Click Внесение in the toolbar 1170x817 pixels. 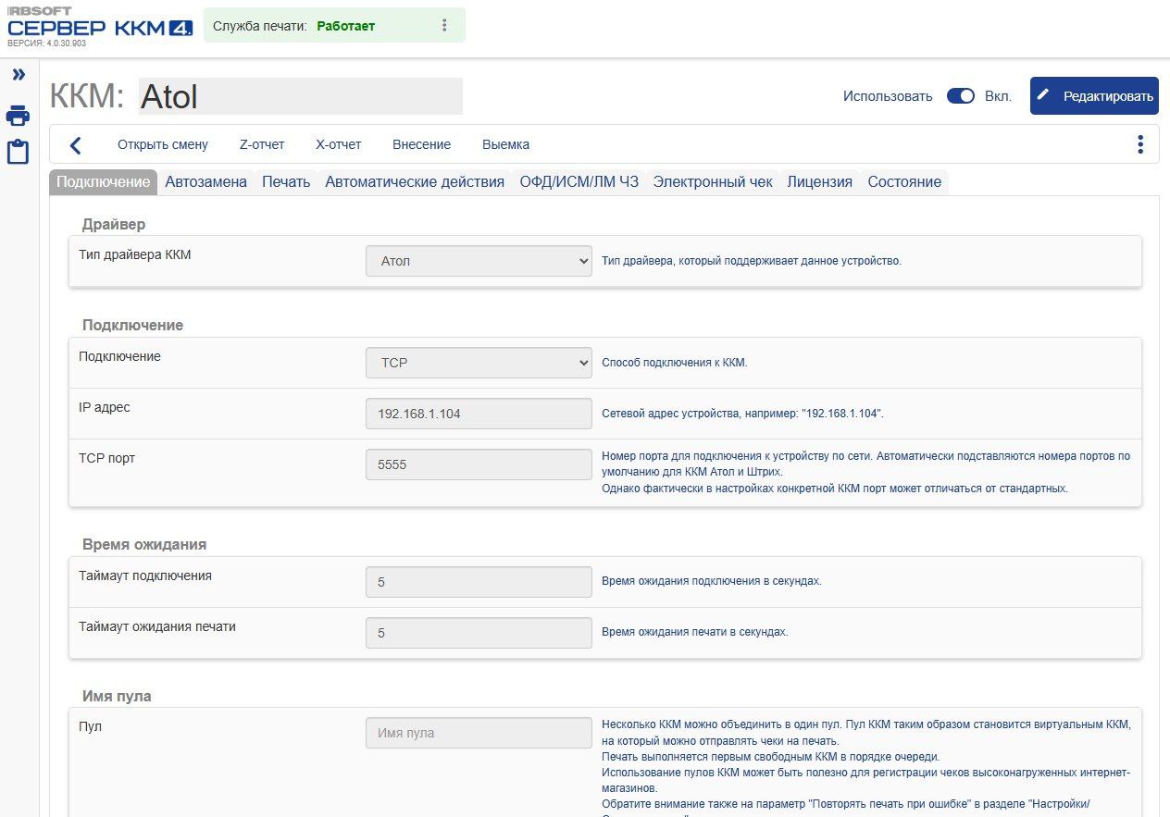pos(421,144)
